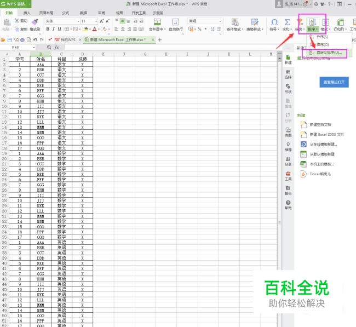Click the Undo arrow in quick toolbar
The width and height of the screenshot is (356, 327).
(35, 40)
